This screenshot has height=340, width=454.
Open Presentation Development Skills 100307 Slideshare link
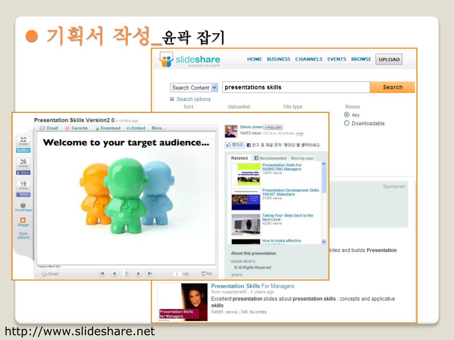click(x=290, y=192)
